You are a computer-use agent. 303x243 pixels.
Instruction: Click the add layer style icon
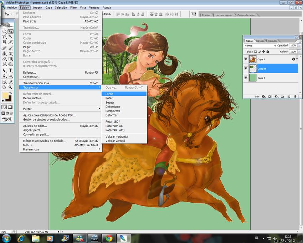click(263, 96)
